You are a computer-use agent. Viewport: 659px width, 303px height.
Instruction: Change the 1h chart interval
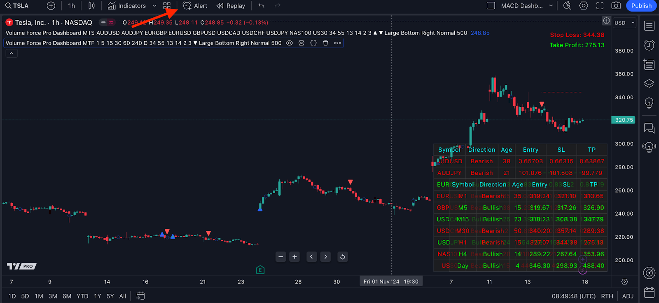pos(72,6)
